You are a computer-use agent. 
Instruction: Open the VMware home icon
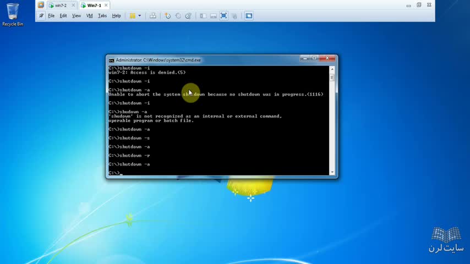point(41,5)
